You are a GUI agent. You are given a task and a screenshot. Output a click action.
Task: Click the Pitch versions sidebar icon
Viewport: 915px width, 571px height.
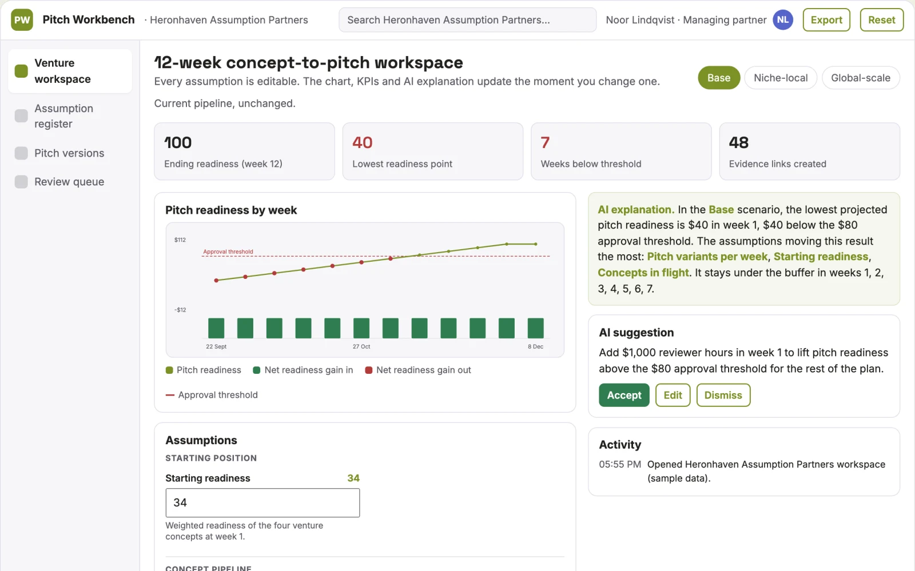coord(21,153)
